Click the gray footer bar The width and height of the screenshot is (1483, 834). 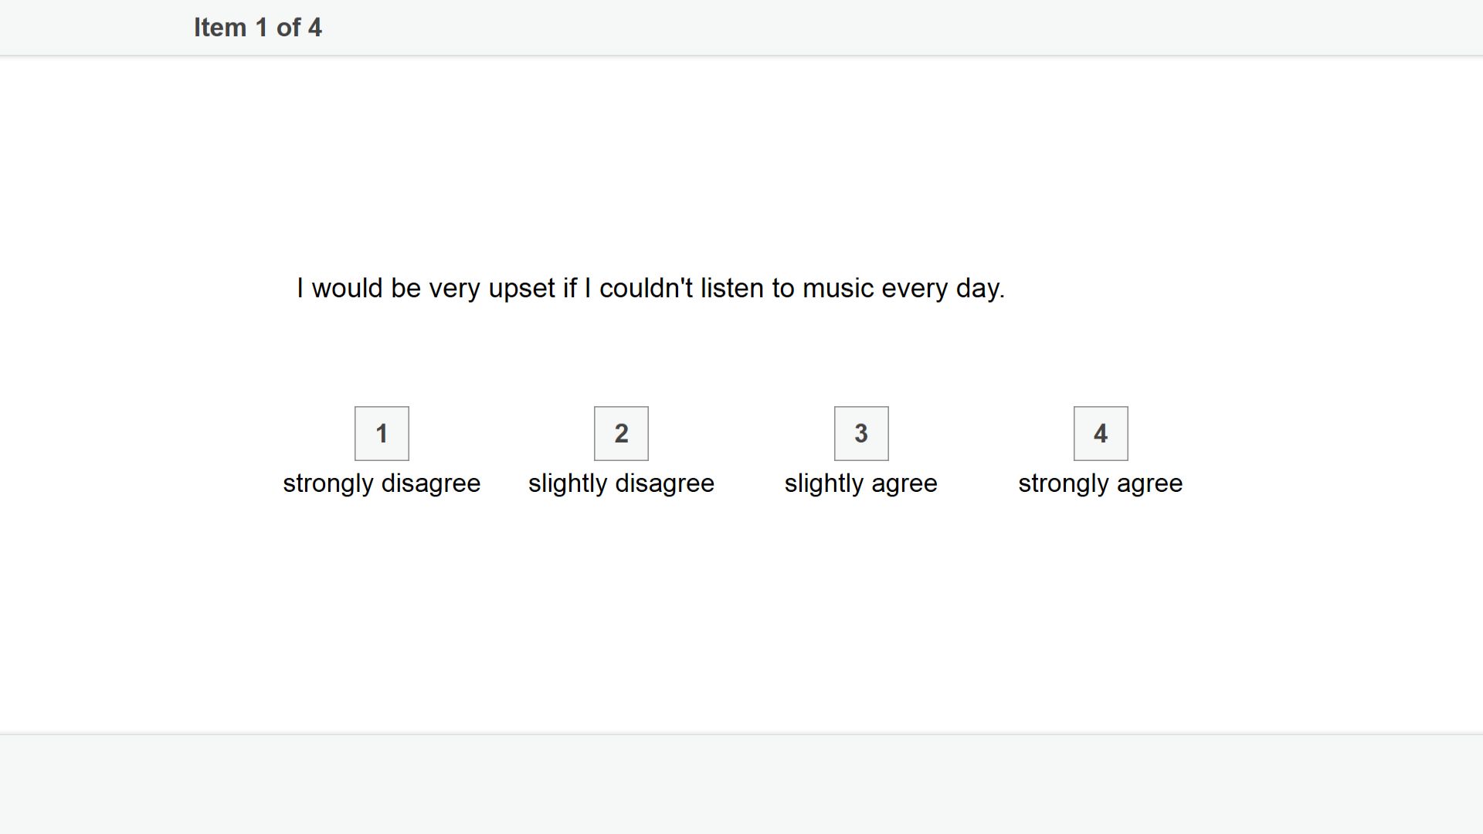741,784
